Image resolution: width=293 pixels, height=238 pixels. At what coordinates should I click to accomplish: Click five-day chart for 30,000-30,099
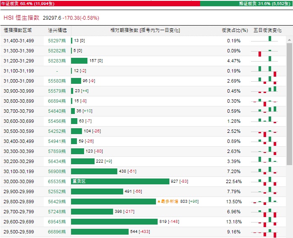click(264, 181)
